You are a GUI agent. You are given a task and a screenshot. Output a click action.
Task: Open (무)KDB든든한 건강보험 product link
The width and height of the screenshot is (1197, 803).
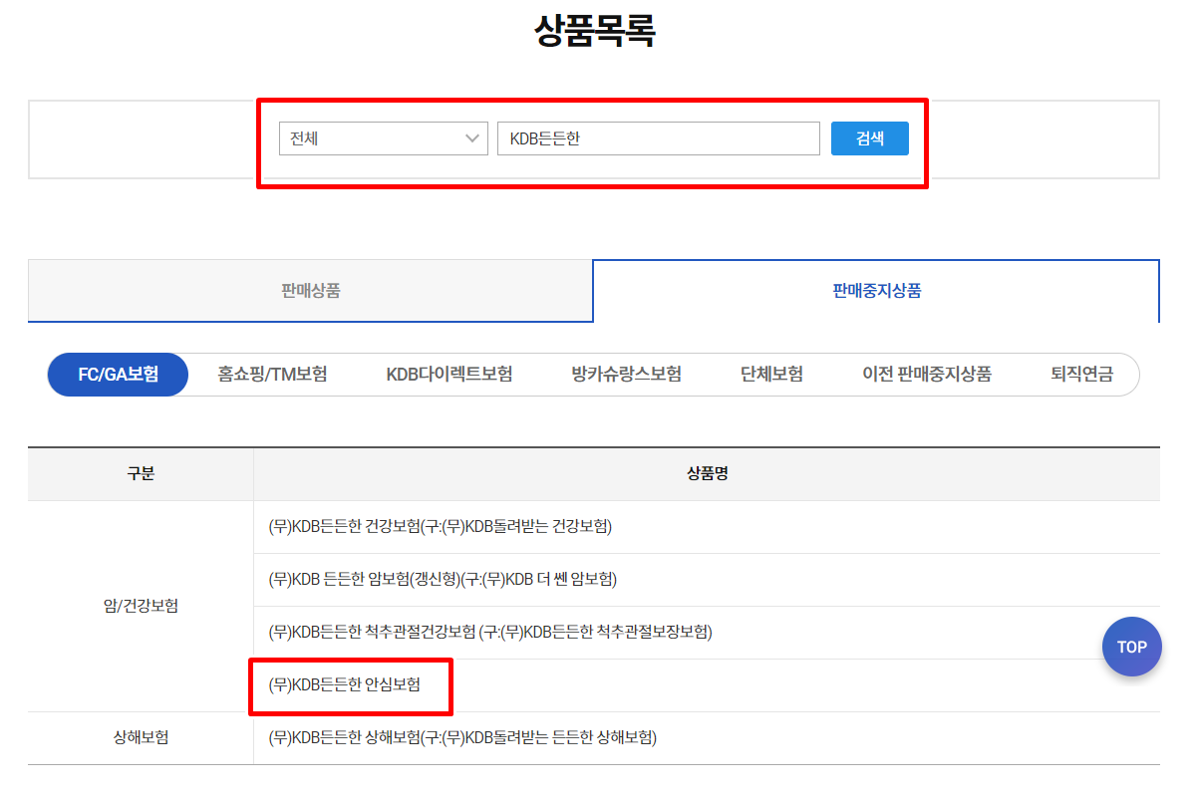click(441, 527)
